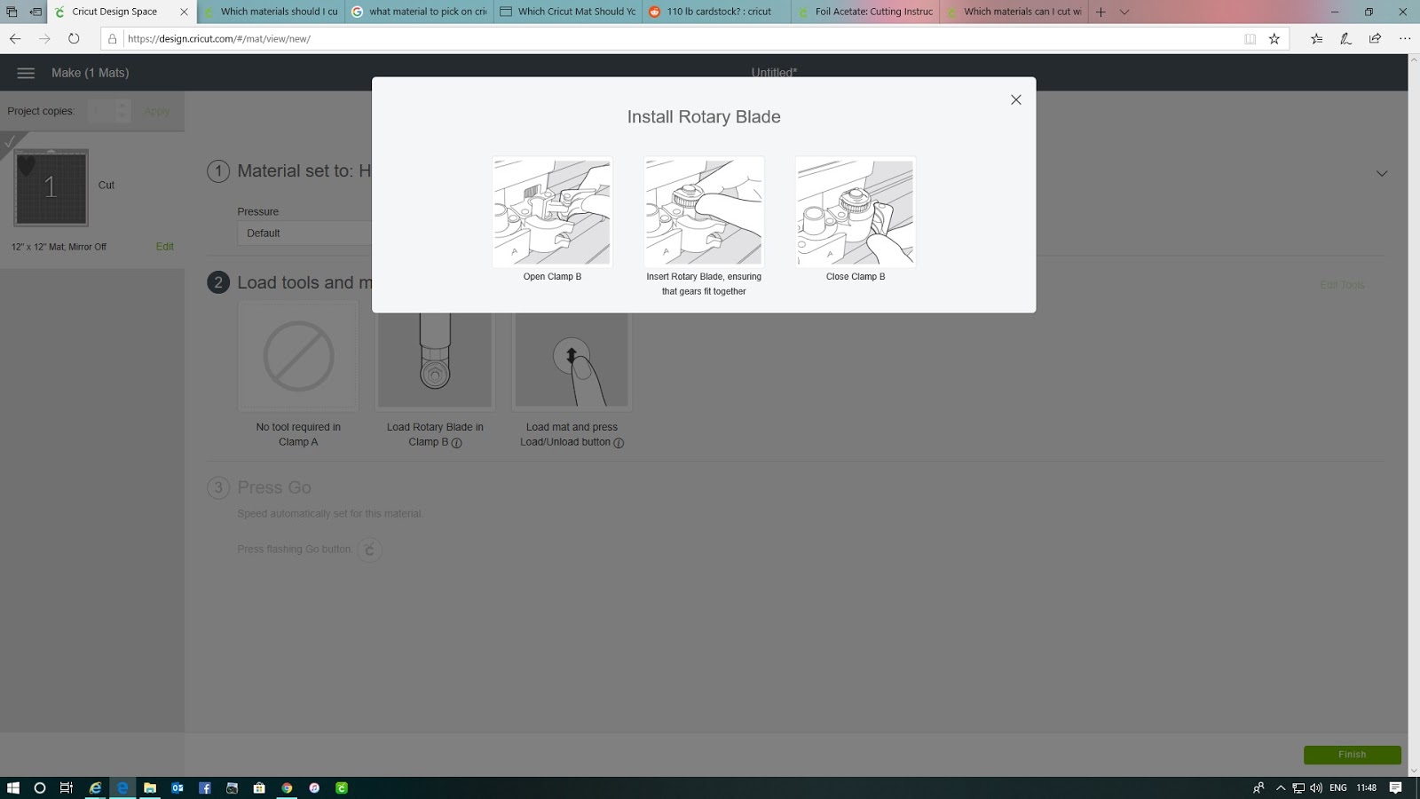
Task: Close the Cricut Design Space tab
Action: (x=184, y=12)
